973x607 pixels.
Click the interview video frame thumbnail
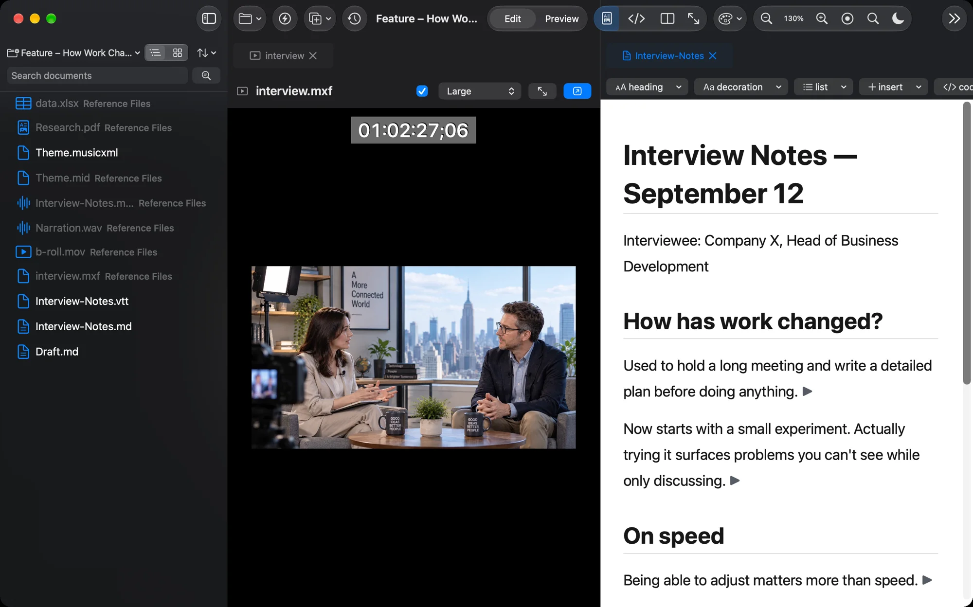pos(414,357)
